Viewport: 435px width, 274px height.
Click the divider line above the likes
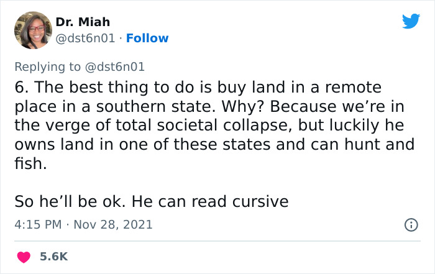tap(217, 241)
